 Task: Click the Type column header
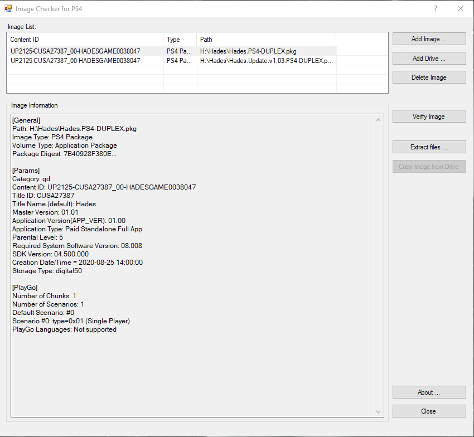pyautogui.click(x=180, y=39)
